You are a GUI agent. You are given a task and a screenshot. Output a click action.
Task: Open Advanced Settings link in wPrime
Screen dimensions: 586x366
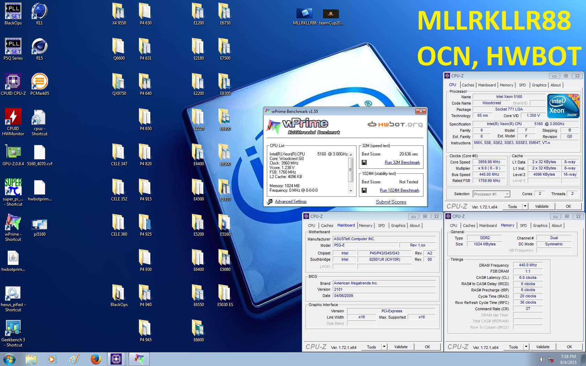click(291, 201)
